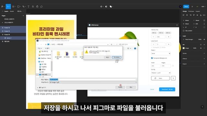Screen dimensions: 207x116
Task: Open the Sort By Position dropdown
Action: click(x=161, y=73)
